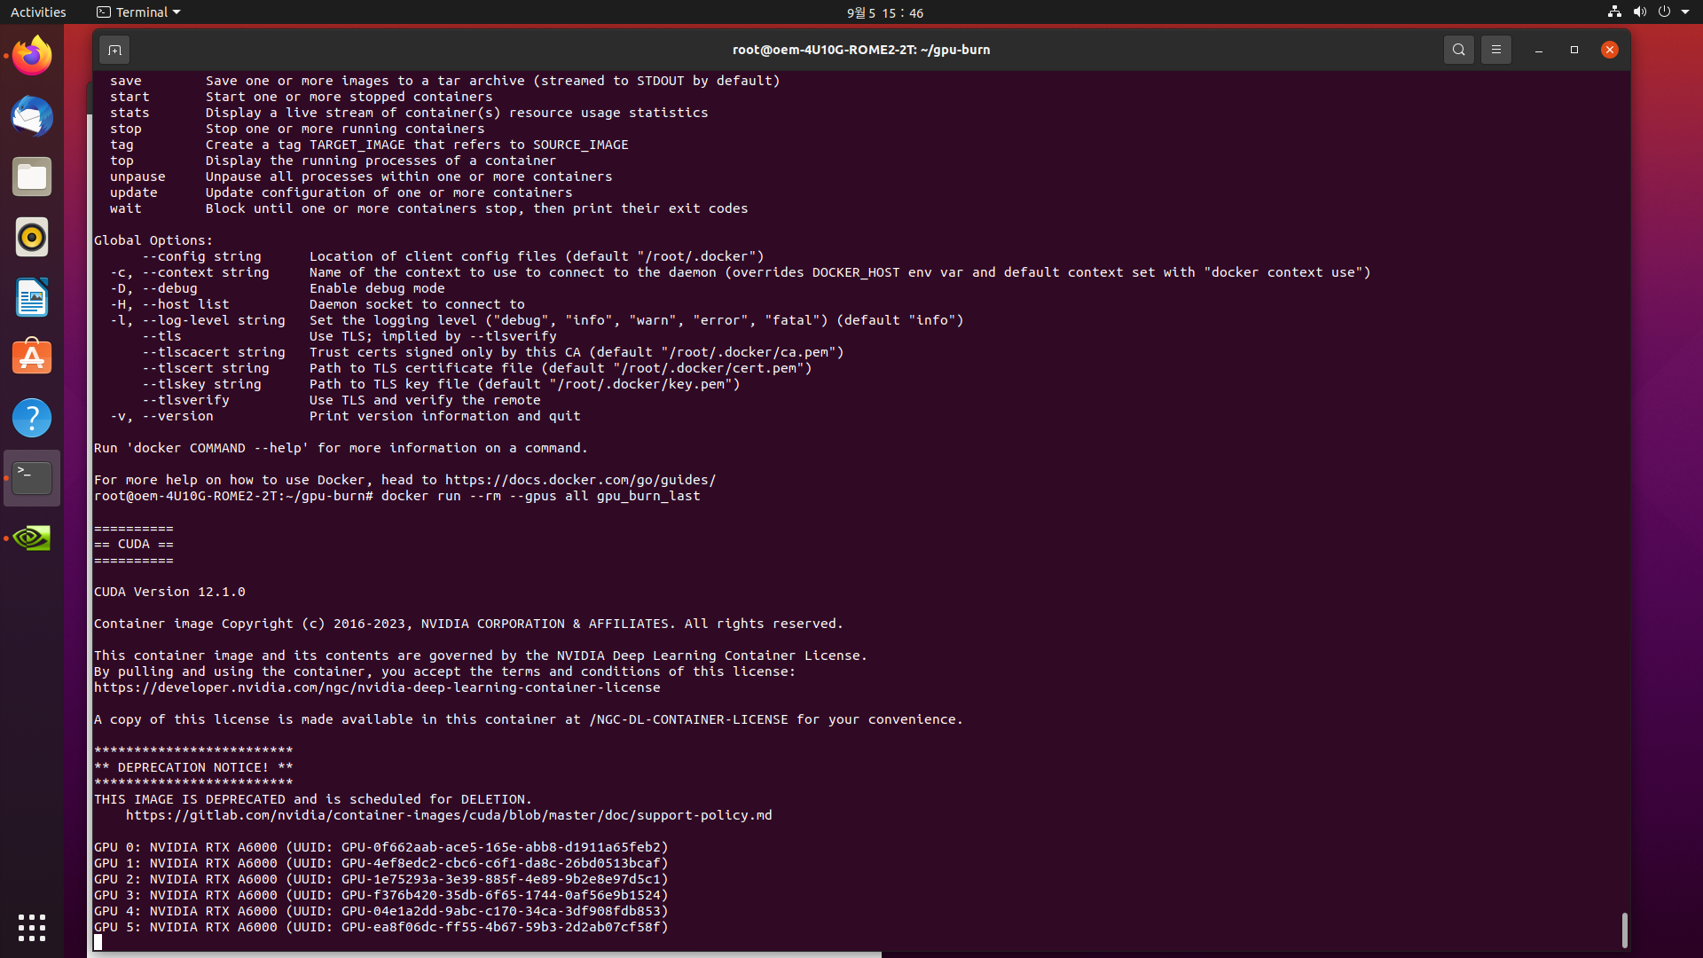
Task: Click the GPU 1 RTX A6000 line
Action: coord(381,863)
